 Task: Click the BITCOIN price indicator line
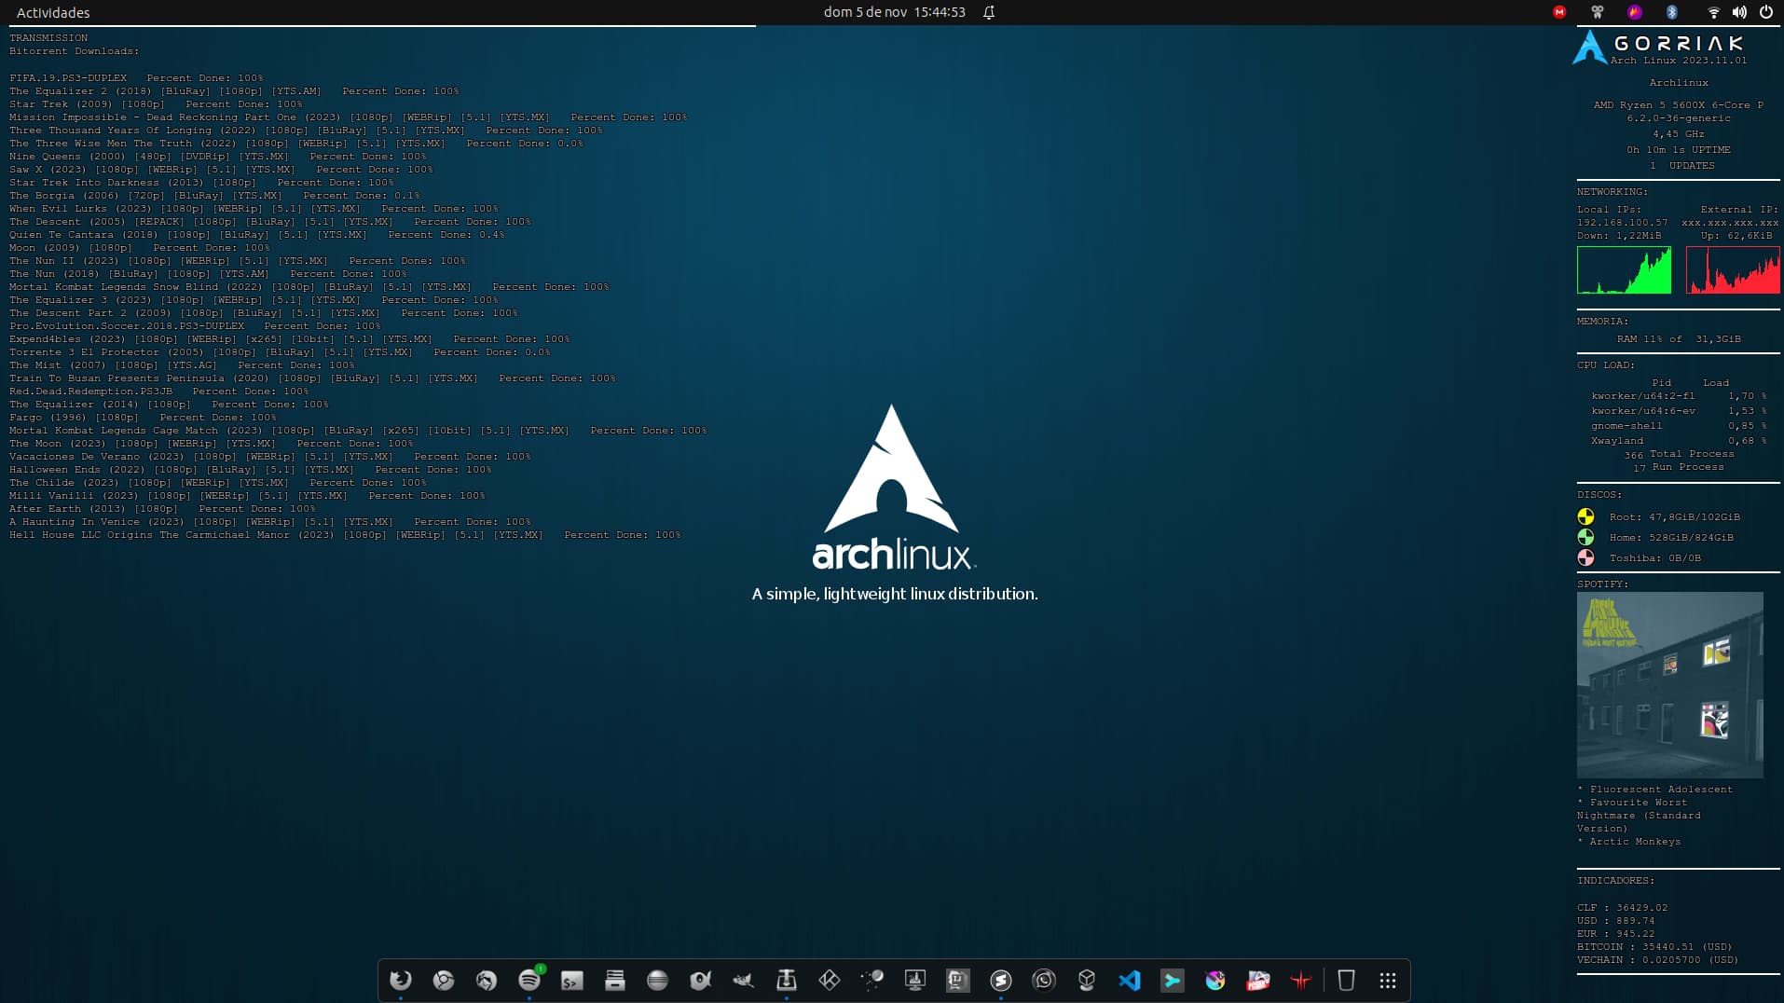[x=1654, y=947]
